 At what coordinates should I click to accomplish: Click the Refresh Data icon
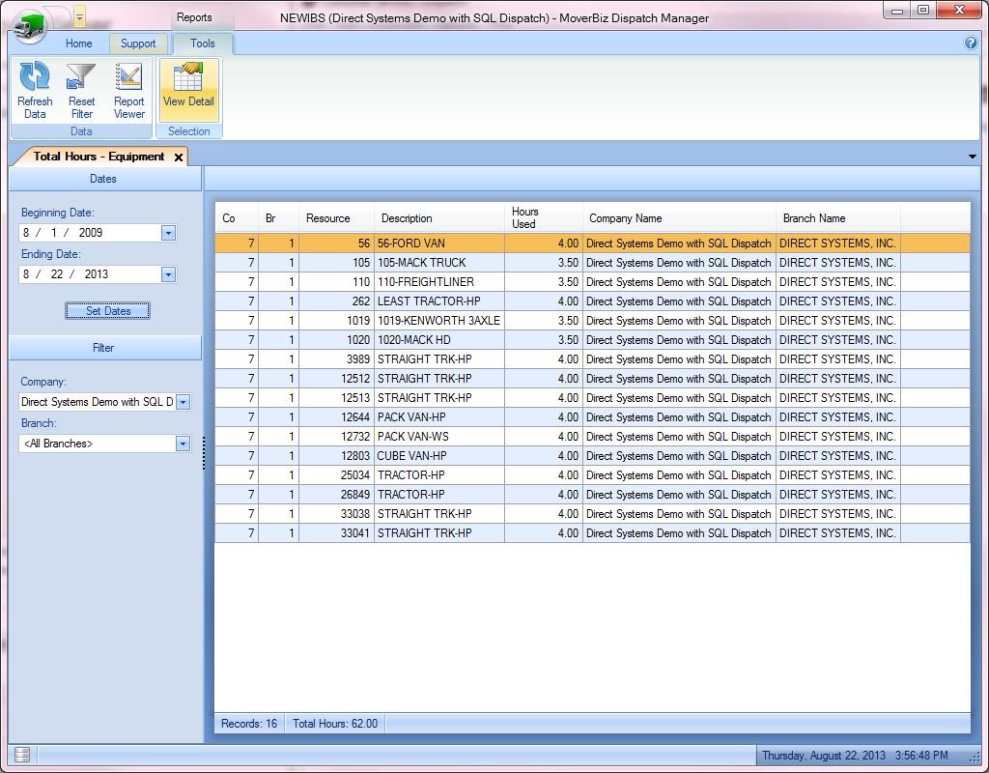tap(35, 77)
